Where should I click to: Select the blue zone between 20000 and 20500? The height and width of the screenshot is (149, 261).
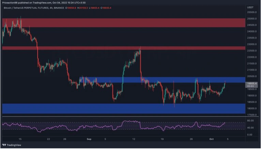pyautogui.click(x=162, y=80)
